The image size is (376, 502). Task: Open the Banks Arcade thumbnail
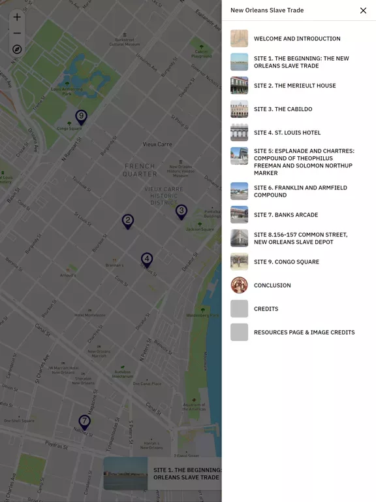[239, 214]
